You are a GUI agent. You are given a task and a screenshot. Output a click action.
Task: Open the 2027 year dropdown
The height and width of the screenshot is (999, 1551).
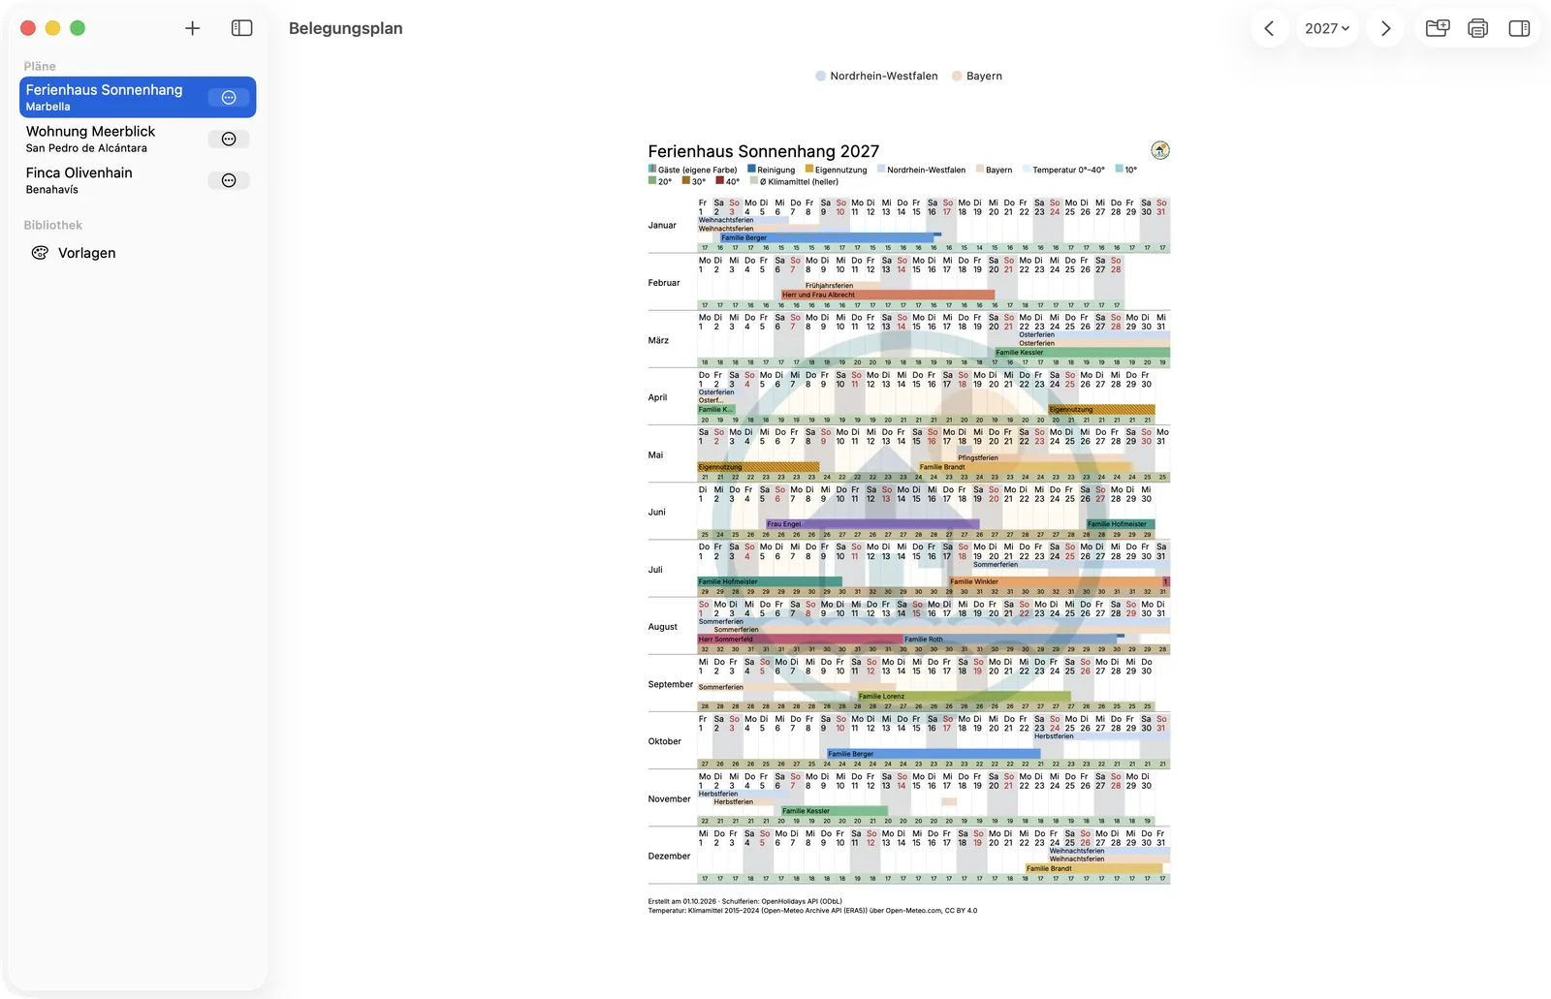click(x=1327, y=28)
